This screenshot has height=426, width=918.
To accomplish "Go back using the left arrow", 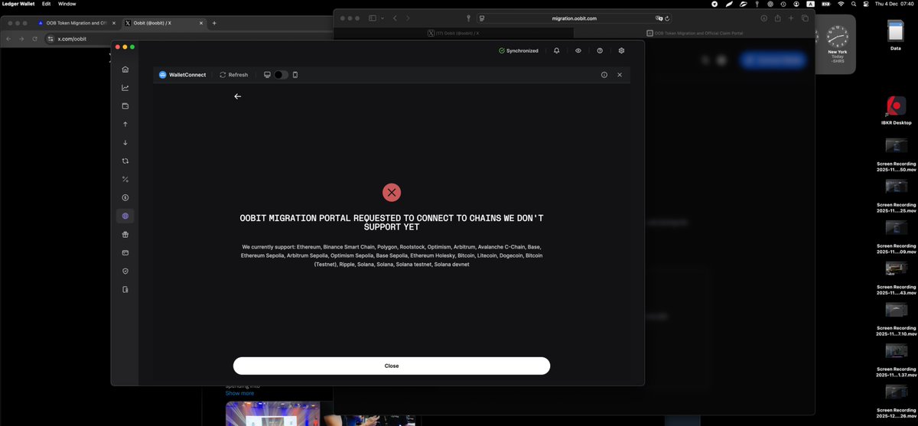I will [x=237, y=96].
